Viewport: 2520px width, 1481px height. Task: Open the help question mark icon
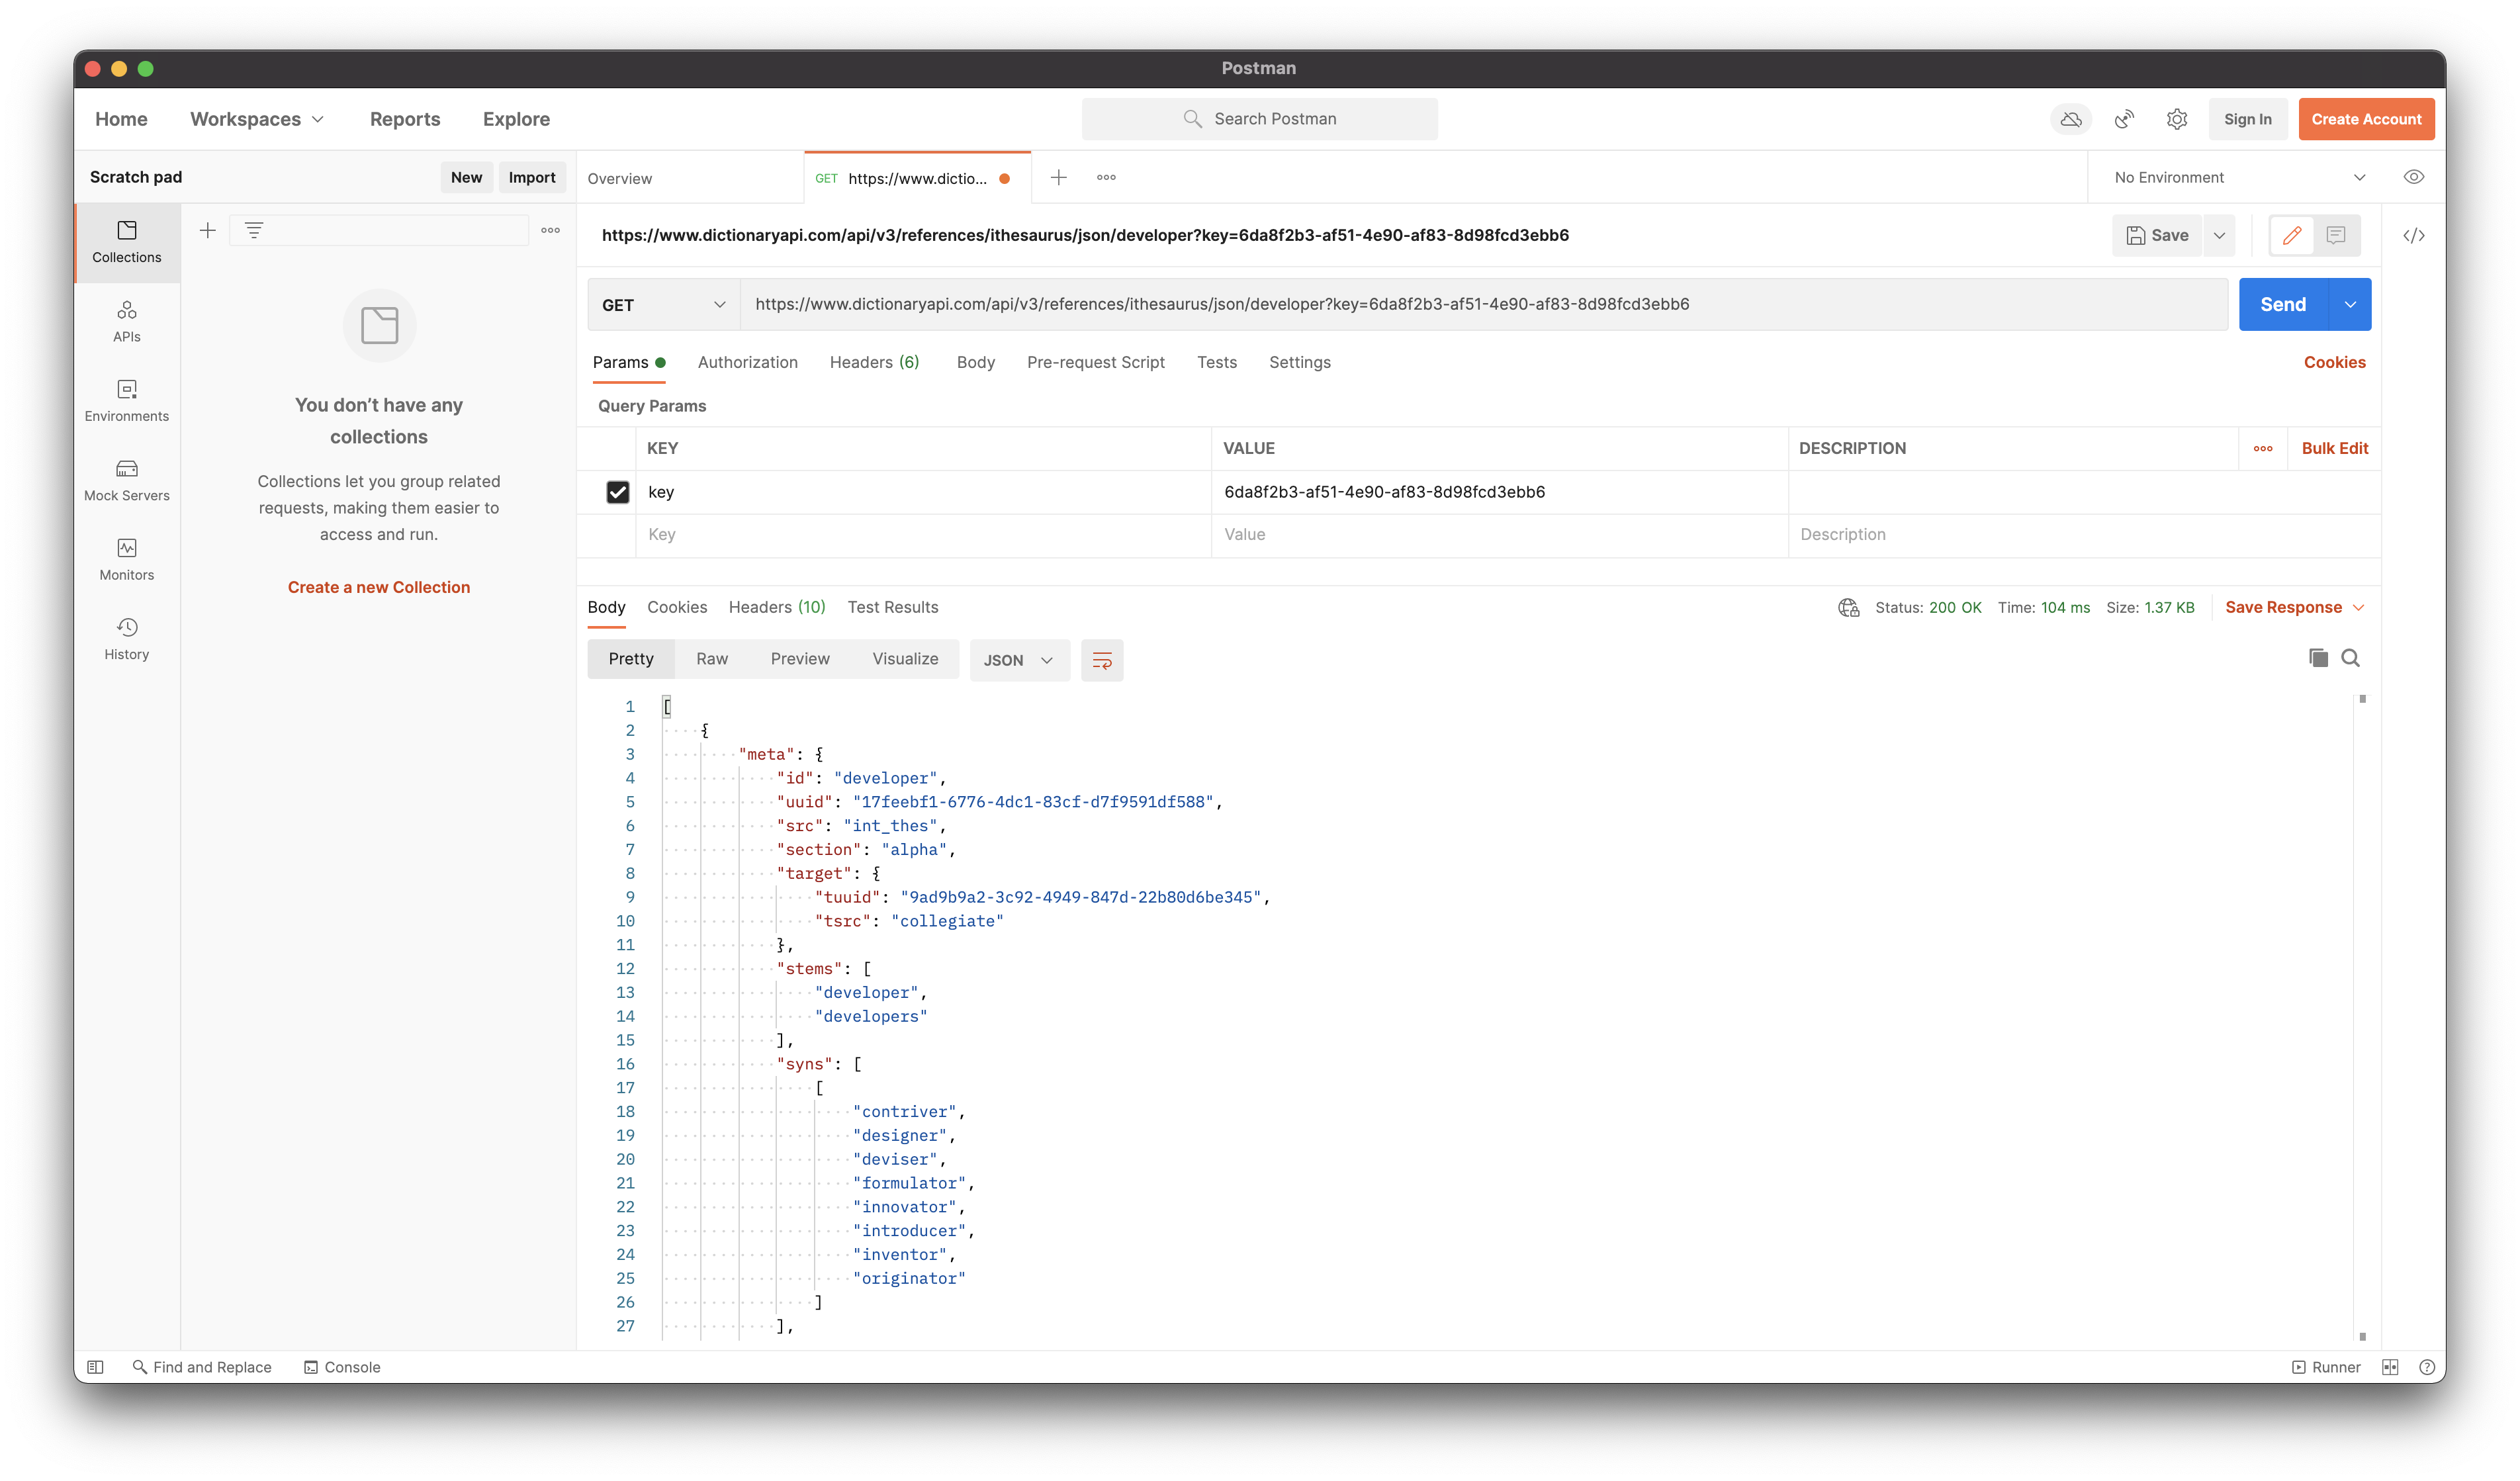(x=2427, y=1367)
